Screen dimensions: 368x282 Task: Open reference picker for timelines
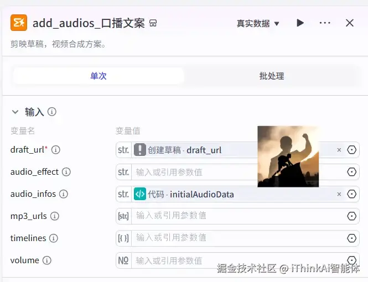click(351, 238)
